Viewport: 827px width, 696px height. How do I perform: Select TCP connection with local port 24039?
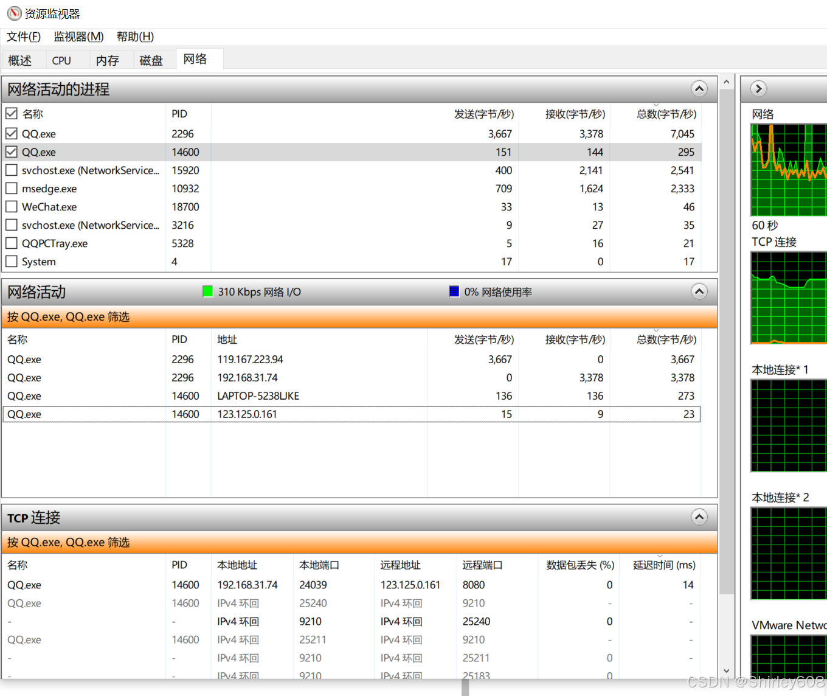point(351,585)
